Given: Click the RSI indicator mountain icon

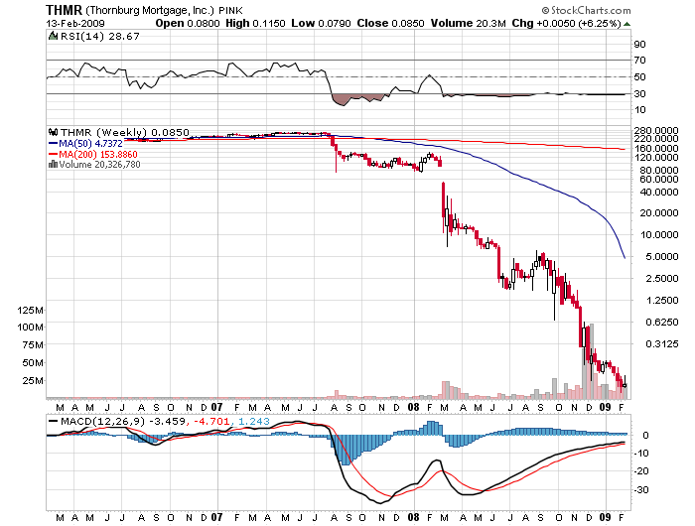Looking at the screenshot, I should coord(53,36).
